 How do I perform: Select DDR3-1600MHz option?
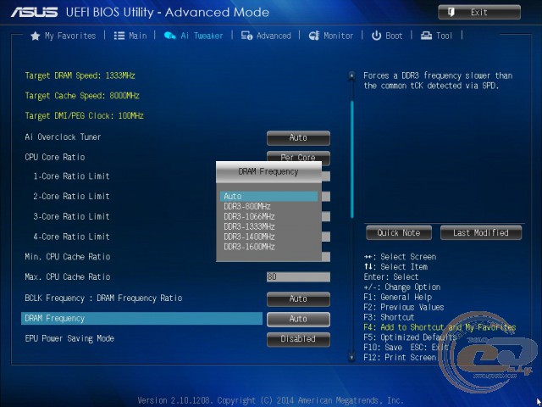pos(268,247)
